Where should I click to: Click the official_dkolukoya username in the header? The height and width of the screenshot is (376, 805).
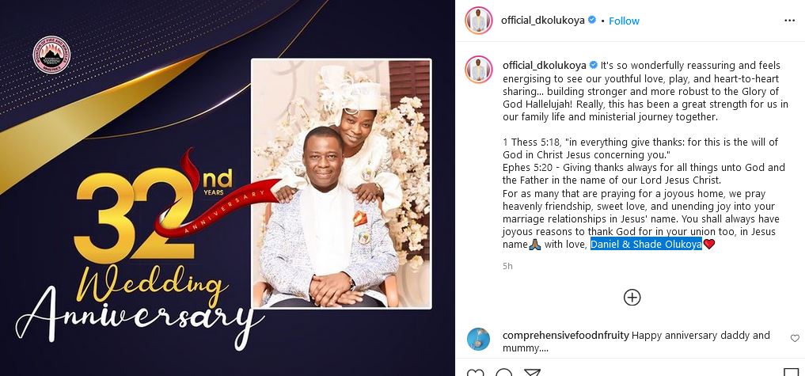click(543, 21)
